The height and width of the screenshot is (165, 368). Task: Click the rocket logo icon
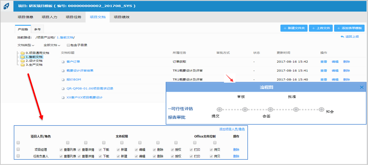coord(6,6)
